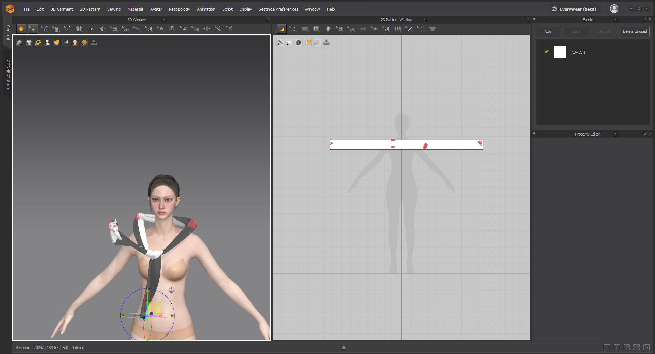
Task: Open the user account profile icon
Action: 614,9
